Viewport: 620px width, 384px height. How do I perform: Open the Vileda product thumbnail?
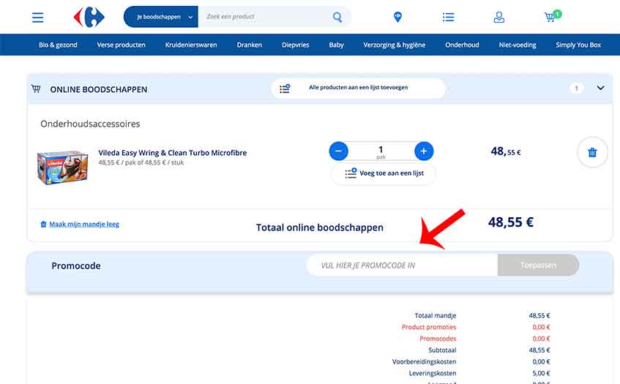tap(62, 167)
